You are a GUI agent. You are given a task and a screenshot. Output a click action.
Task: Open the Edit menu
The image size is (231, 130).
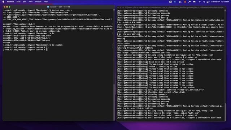click(x=25, y=2)
